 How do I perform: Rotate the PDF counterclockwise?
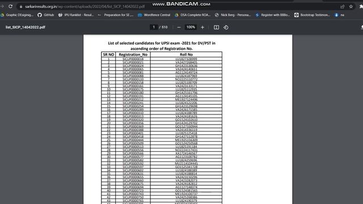(x=226, y=27)
